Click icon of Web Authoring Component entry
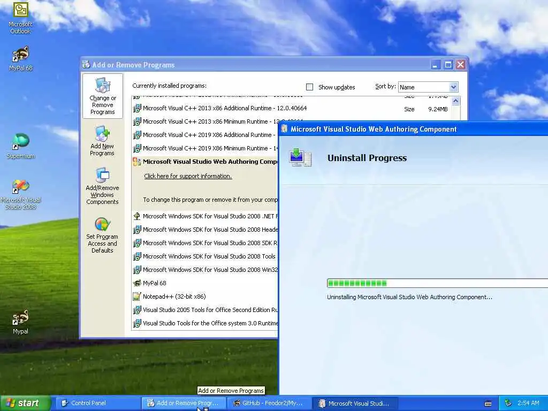The height and width of the screenshot is (411, 548). [x=136, y=162]
